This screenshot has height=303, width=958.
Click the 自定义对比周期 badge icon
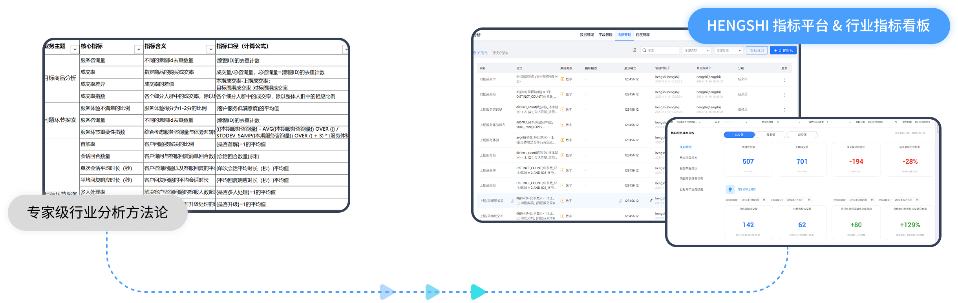[730, 190]
